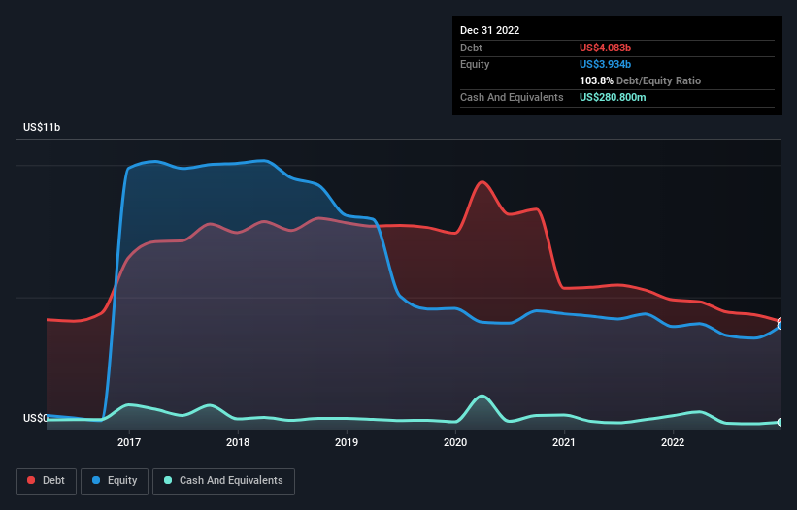Toggle the Debt series legend button
Screen dimensions: 797x510
click(x=47, y=481)
